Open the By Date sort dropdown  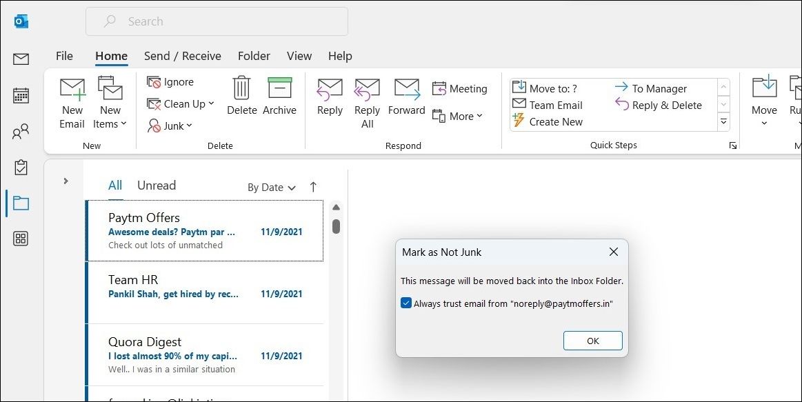[x=271, y=187]
